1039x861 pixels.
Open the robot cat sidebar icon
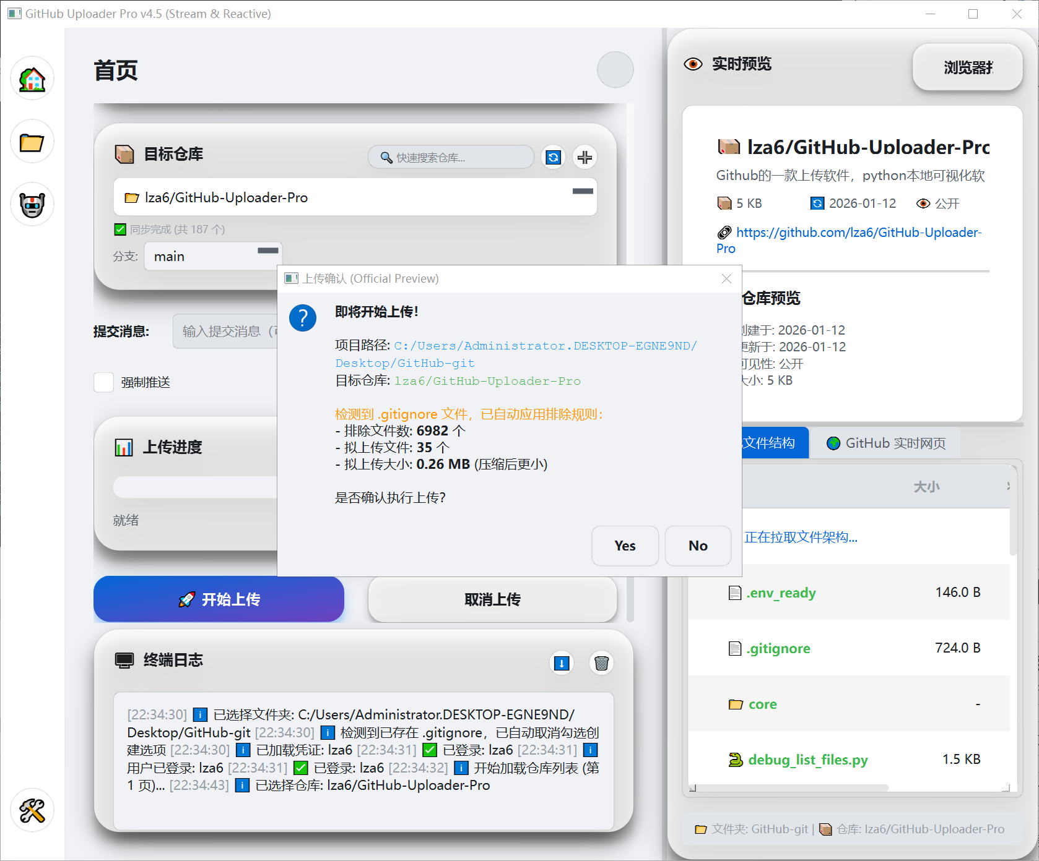click(x=32, y=205)
